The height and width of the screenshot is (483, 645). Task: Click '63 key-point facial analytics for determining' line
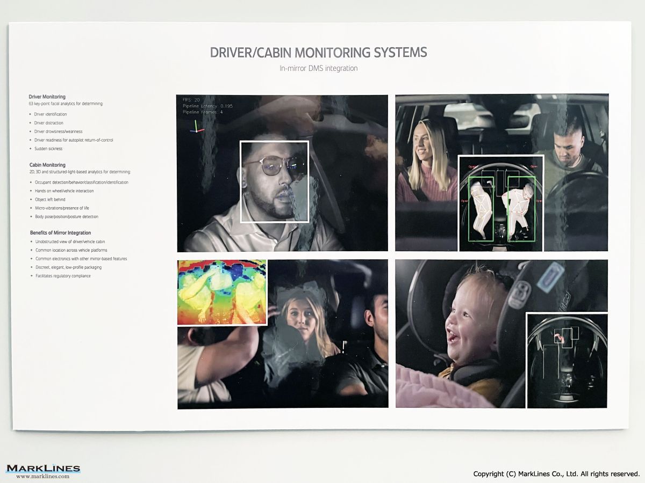pyautogui.click(x=66, y=104)
